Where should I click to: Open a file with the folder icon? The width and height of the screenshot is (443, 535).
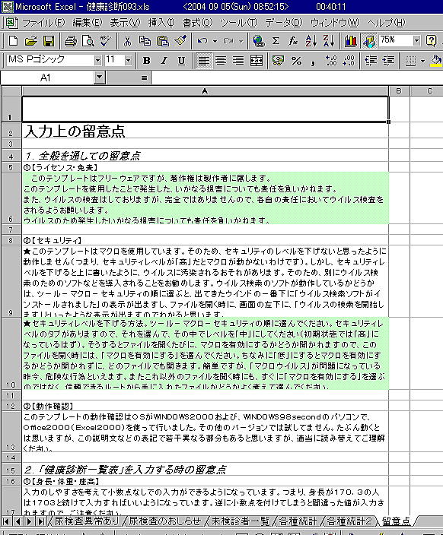click(x=30, y=41)
